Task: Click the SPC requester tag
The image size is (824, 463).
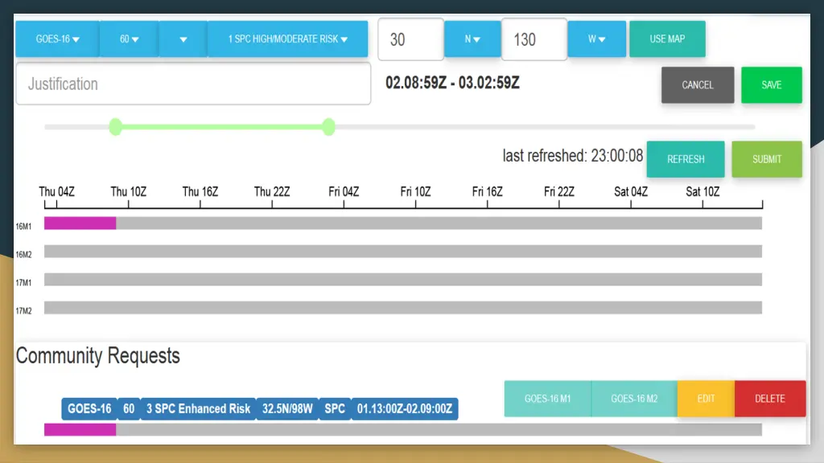Action: pyautogui.click(x=335, y=409)
